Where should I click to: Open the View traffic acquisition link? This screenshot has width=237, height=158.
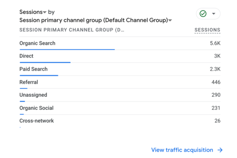click(x=182, y=150)
